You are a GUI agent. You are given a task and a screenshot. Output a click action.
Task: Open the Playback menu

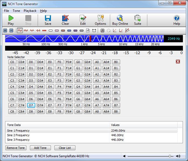click(x=30, y=11)
